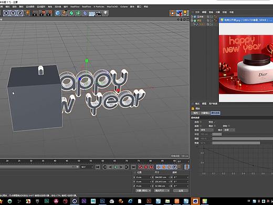Toggle layer square on first object row
Screen dimensions: 273x205
[208, 17]
